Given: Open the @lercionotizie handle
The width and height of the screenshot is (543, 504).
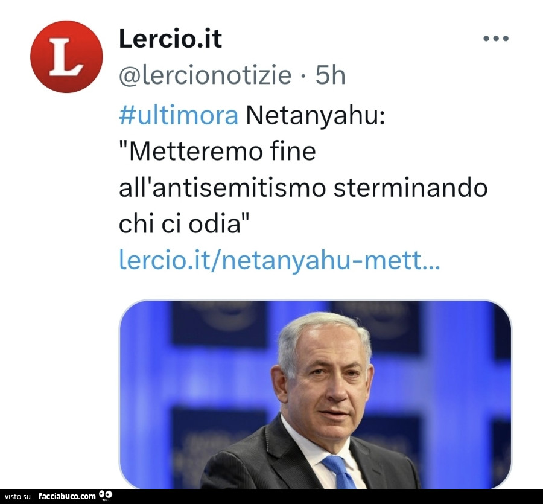Looking at the screenshot, I should click(205, 75).
